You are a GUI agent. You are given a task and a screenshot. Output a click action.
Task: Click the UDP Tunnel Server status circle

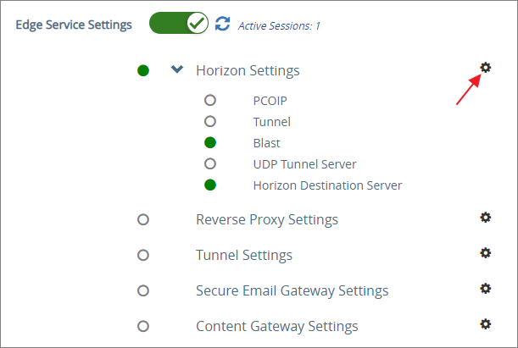point(210,164)
